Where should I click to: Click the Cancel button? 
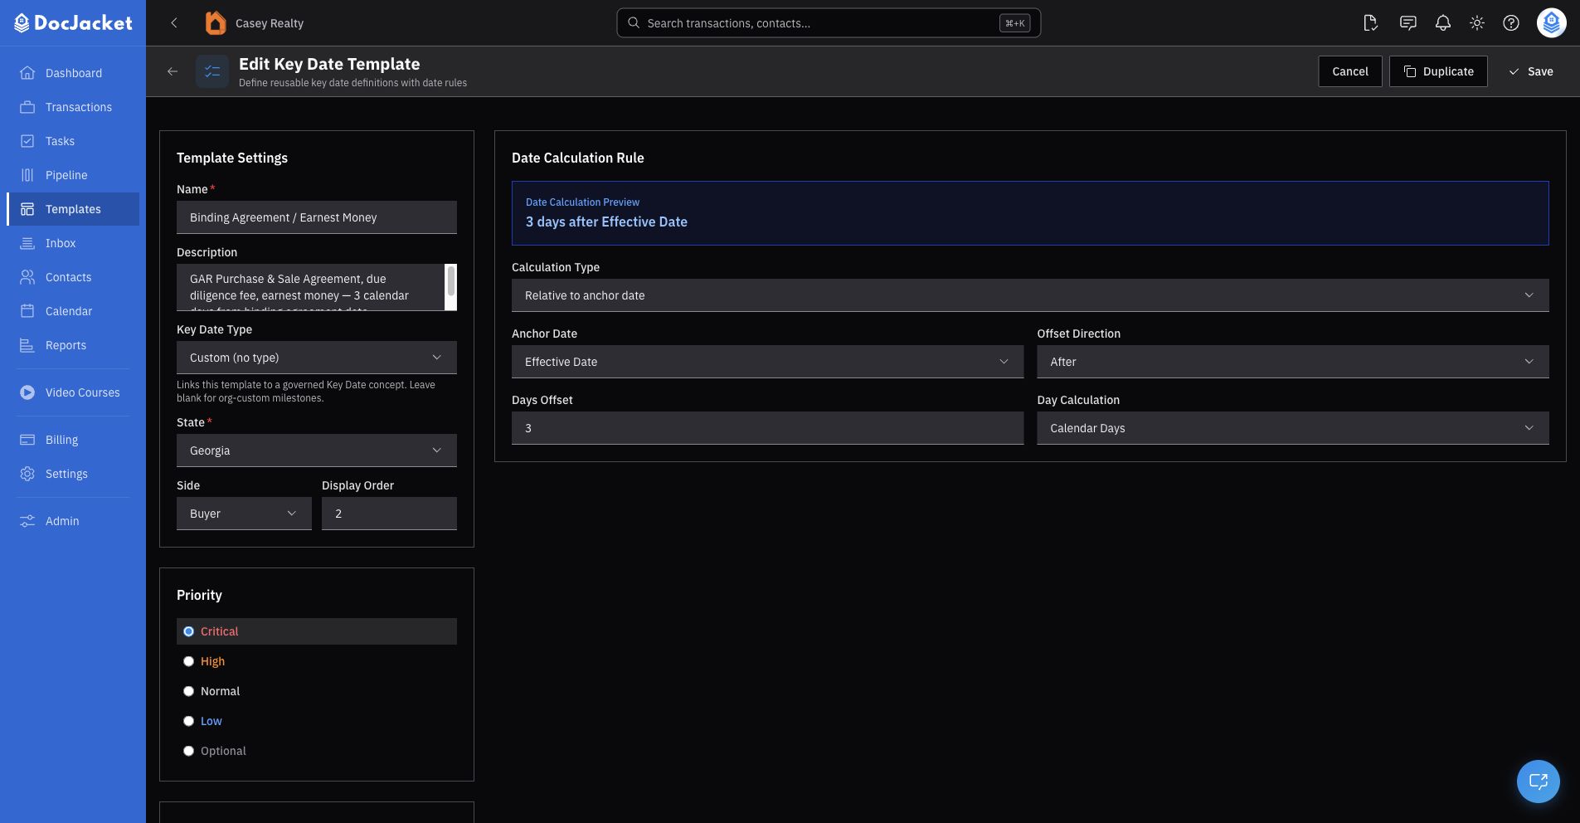[1350, 71]
